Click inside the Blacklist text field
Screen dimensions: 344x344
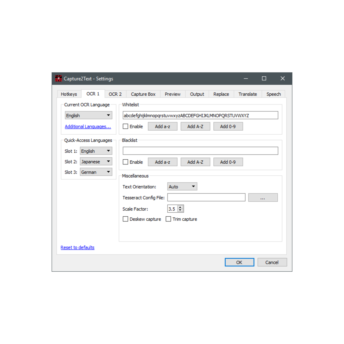pos(200,151)
